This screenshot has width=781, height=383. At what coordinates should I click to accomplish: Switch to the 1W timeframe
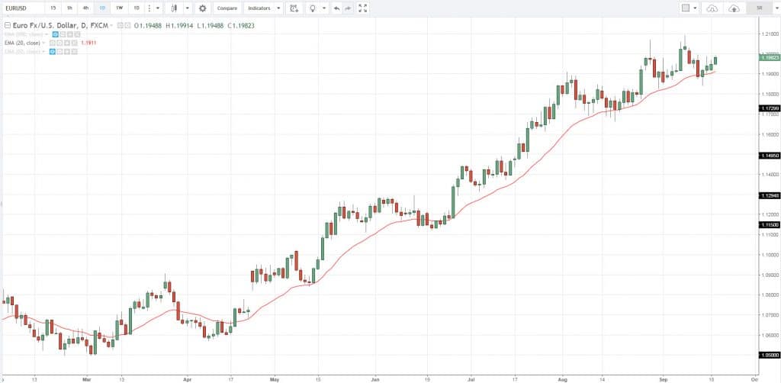(x=119, y=8)
